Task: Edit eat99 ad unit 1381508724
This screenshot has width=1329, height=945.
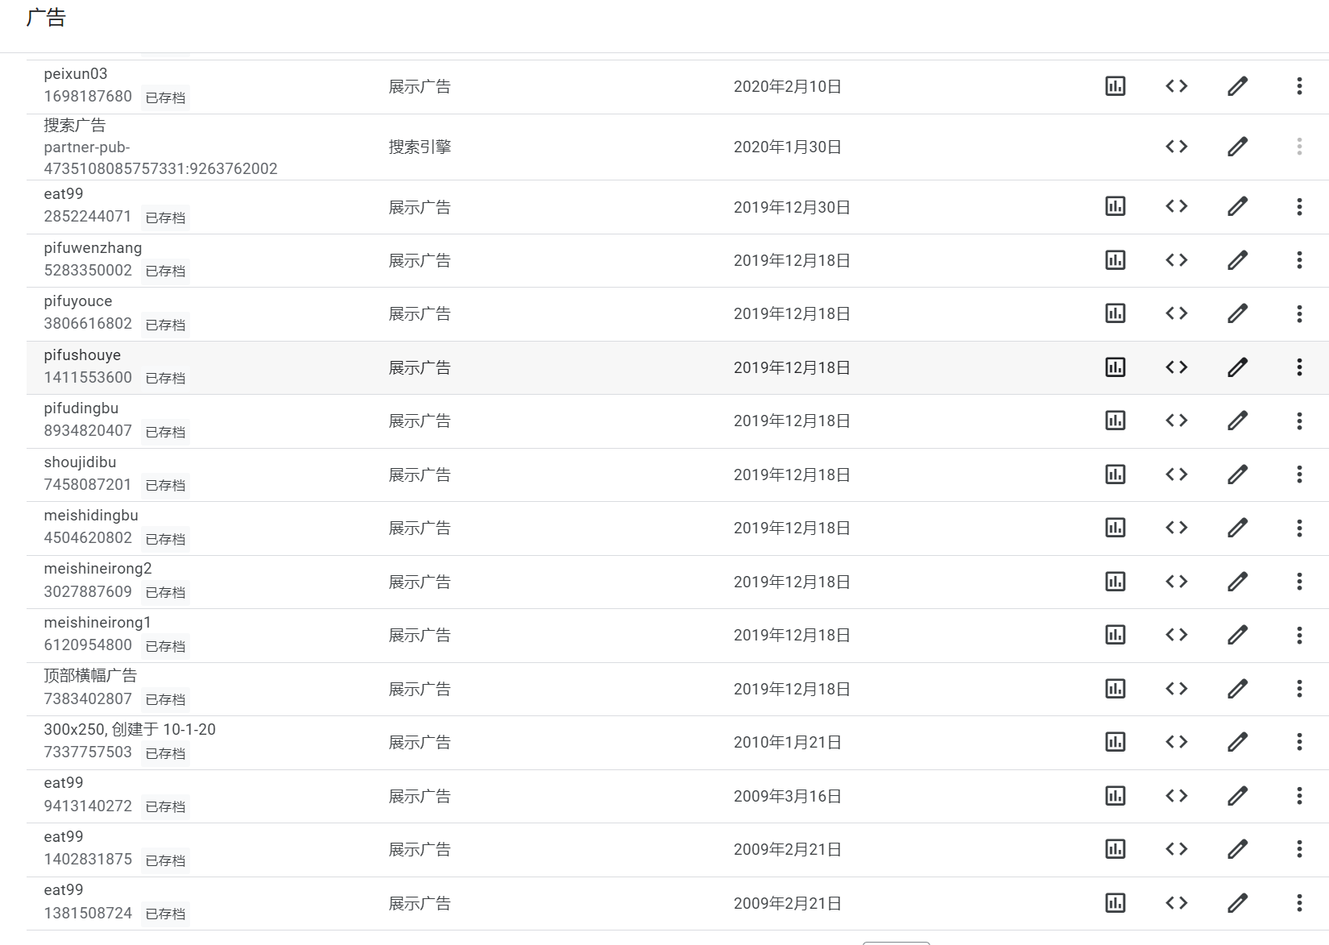Action: 1237,903
